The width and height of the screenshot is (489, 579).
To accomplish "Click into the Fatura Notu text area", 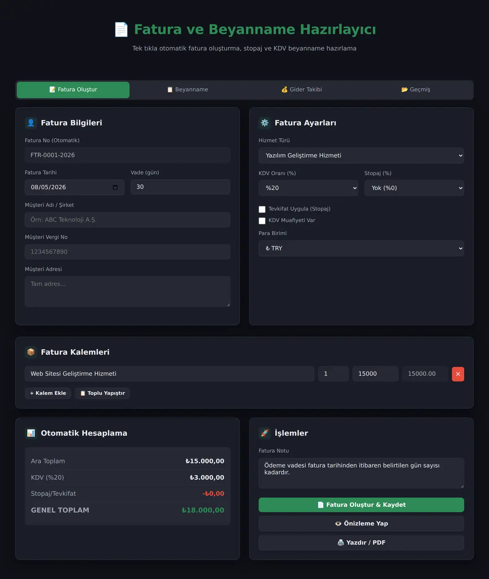I will click(361, 473).
